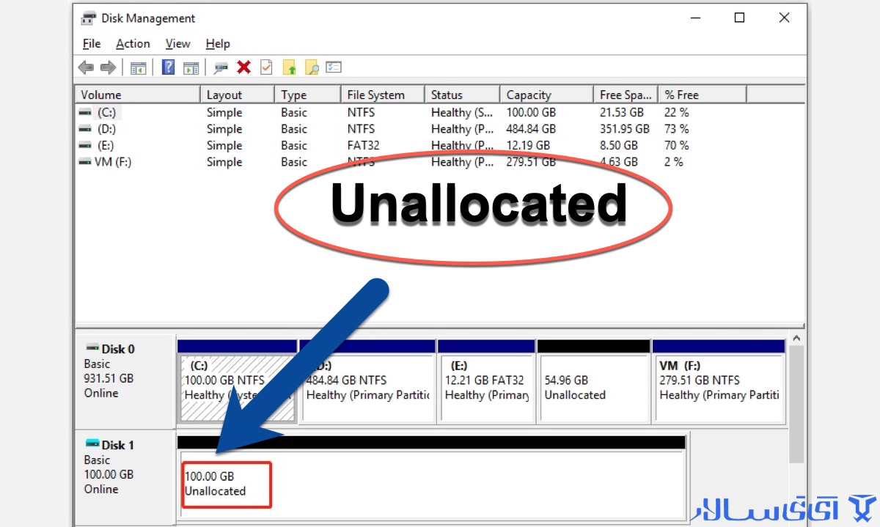Click the red X Delete Volume icon
The width and height of the screenshot is (880, 527).
243,67
